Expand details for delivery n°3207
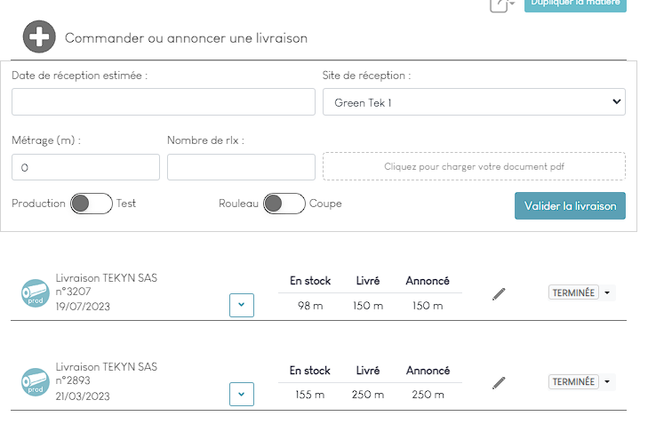This screenshot has width=656, height=424. point(241,305)
